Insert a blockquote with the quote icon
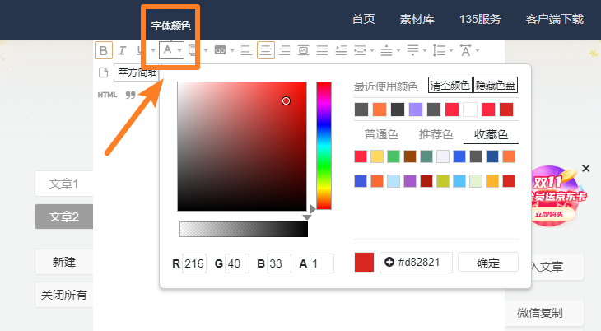 131,95
